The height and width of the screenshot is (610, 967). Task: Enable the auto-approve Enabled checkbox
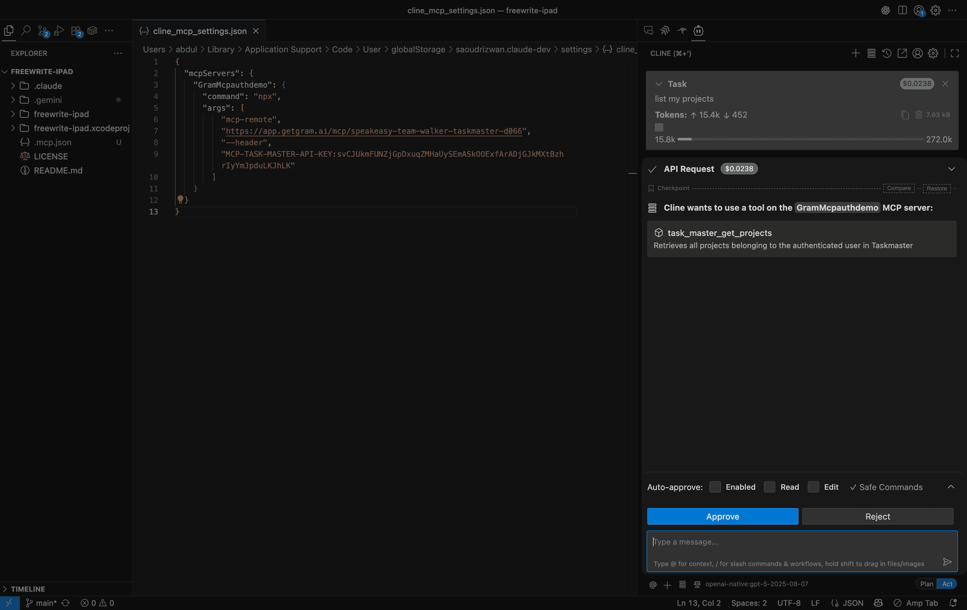(x=715, y=487)
